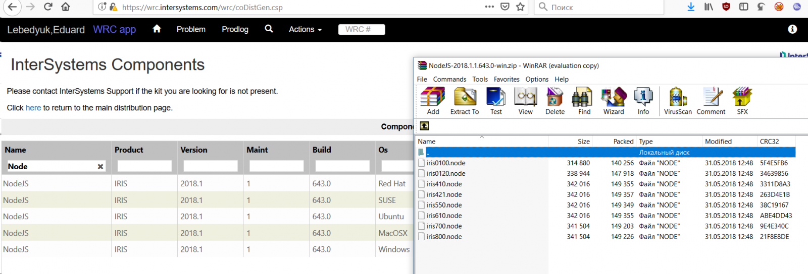Image resolution: width=808 pixels, height=274 pixels.
Task: Reload the page with the refresh icon
Action: pyautogui.click(x=48, y=7)
